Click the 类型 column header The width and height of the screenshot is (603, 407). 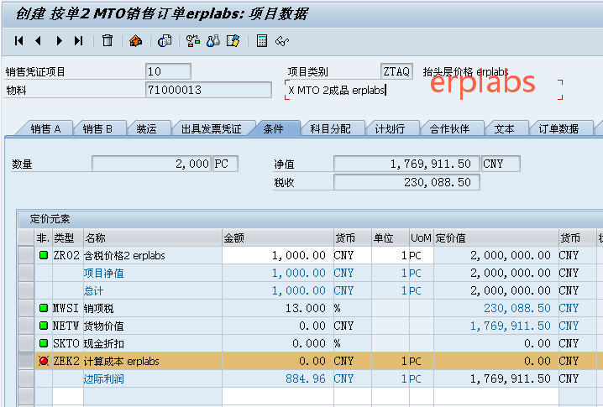[68, 237]
